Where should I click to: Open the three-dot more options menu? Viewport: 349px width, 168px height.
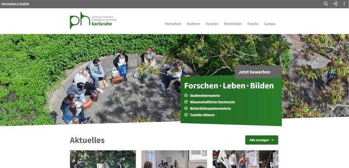[344, 4]
